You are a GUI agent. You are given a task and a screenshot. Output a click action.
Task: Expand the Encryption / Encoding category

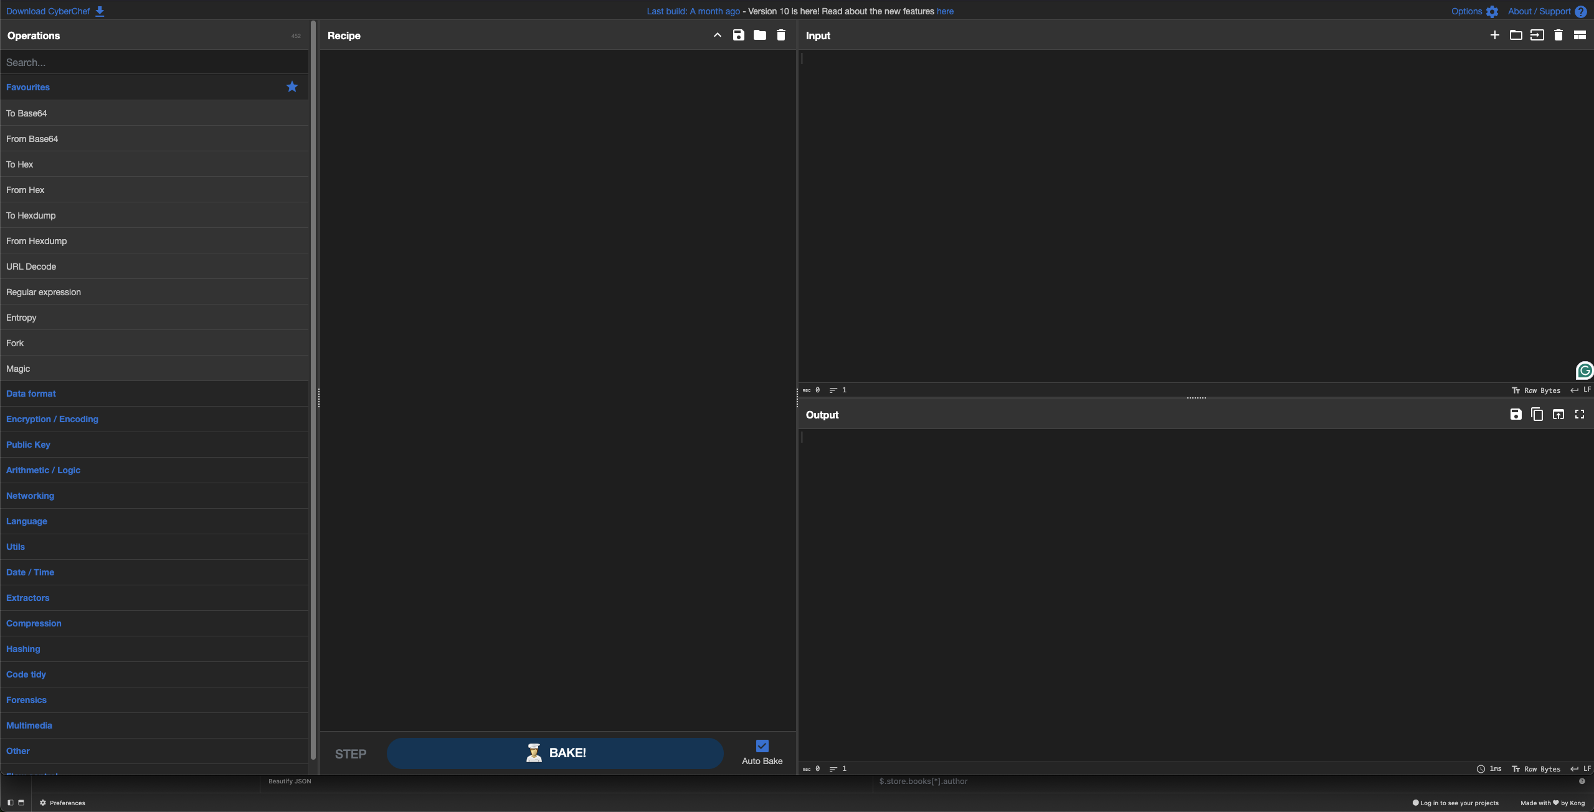(x=154, y=419)
